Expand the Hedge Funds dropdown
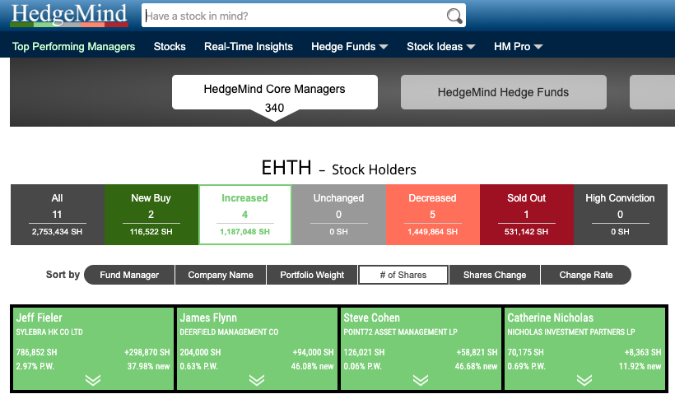Viewport: 675px width, 408px height. [x=350, y=47]
